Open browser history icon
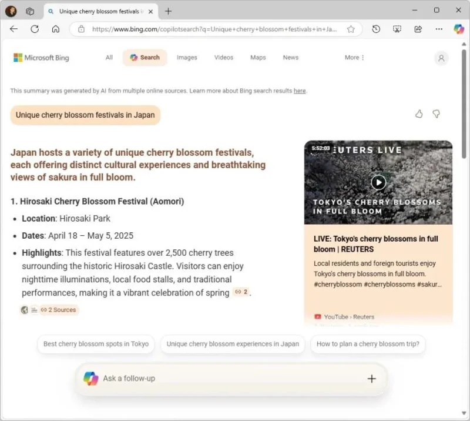This screenshot has width=470, height=421. [x=376, y=29]
